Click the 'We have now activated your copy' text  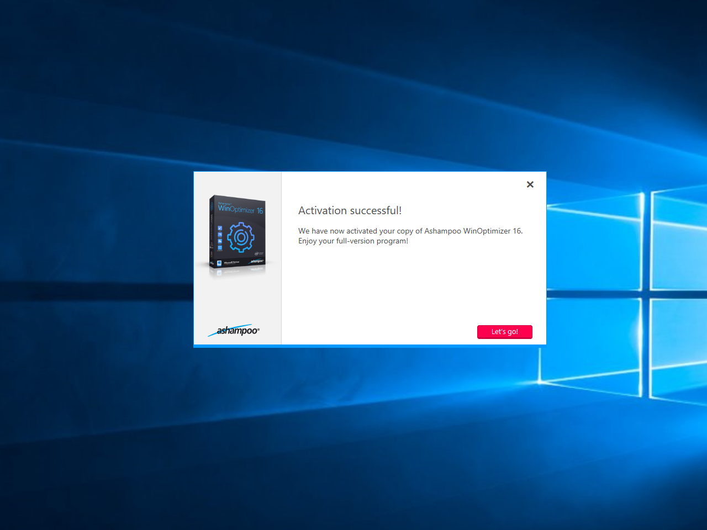click(x=410, y=231)
